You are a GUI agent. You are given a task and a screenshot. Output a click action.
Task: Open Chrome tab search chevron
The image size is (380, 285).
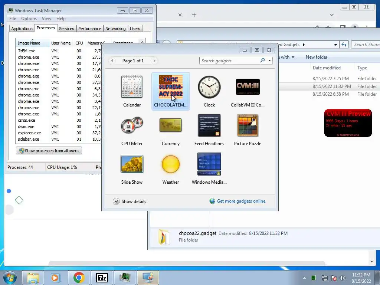point(332,15)
